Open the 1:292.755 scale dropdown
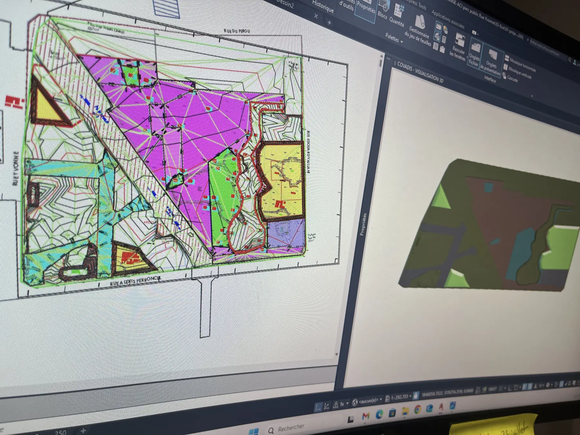The height and width of the screenshot is (435, 580). click(x=401, y=397)
